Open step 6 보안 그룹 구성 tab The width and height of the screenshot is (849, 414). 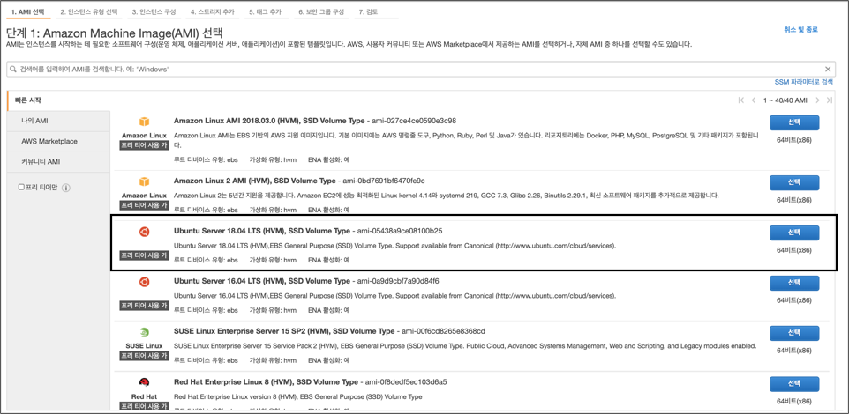pyautogui.click(x=320, y=11)
